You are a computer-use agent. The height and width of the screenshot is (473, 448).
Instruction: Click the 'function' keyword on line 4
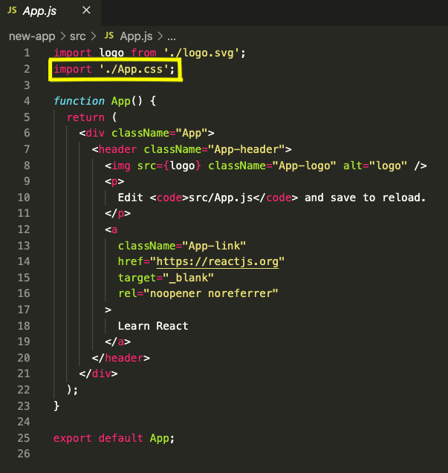point(79,101)
